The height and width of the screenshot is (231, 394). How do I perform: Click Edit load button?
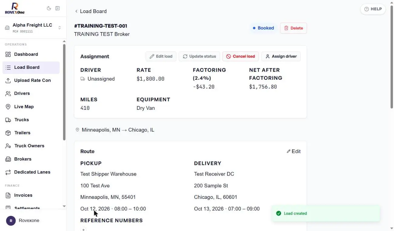[x=161, y=56]
